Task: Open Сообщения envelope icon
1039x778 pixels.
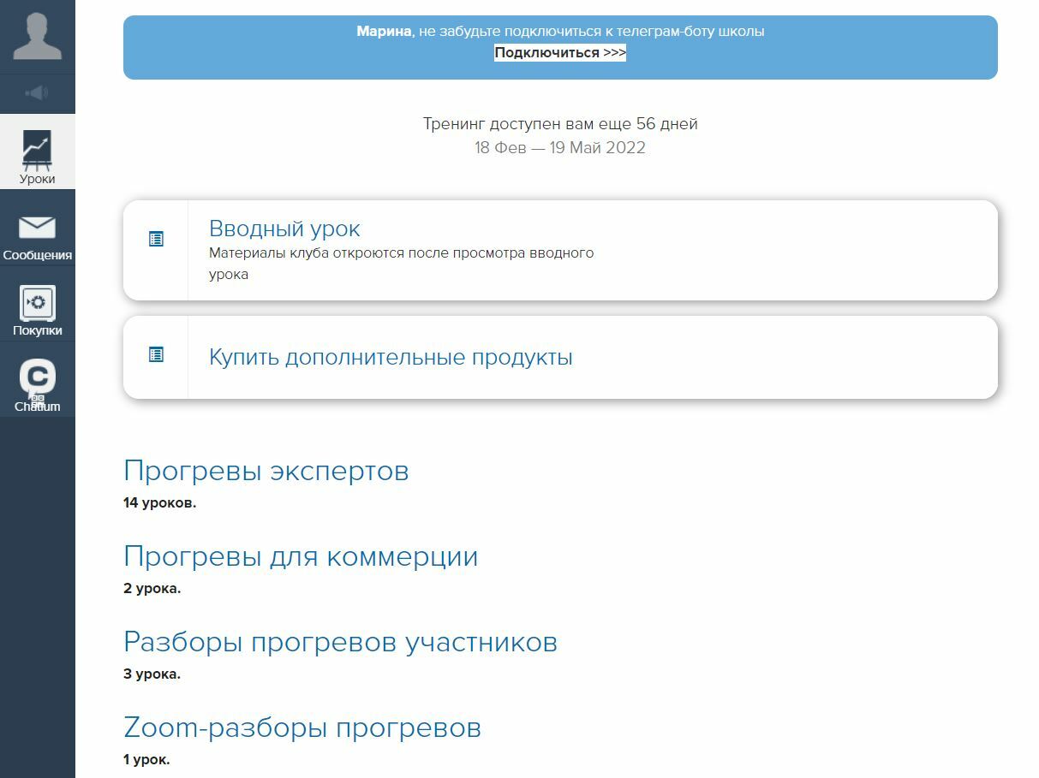Action: 37,227
